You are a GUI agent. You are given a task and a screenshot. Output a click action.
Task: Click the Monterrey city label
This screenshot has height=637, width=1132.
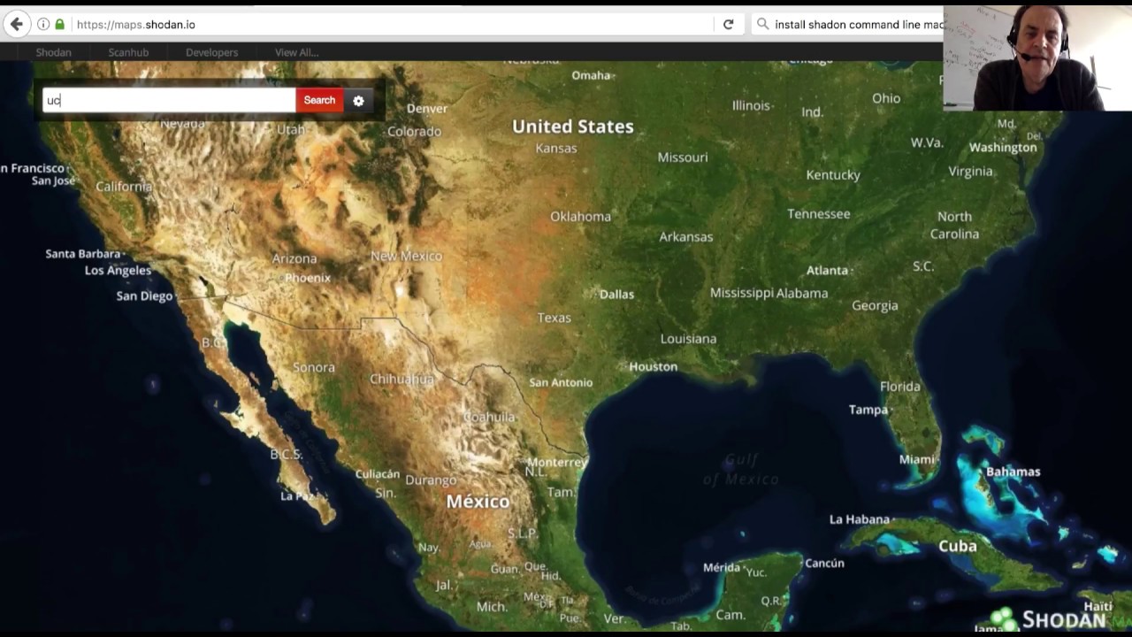pyautogui.click(x=557, y=463)
